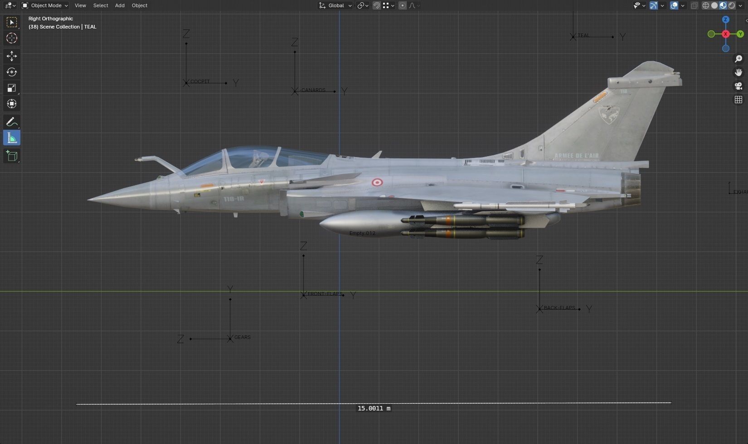Click the zoom view magnifier icon
Screen dimensions: 748x444
click(x=738, y=59)
